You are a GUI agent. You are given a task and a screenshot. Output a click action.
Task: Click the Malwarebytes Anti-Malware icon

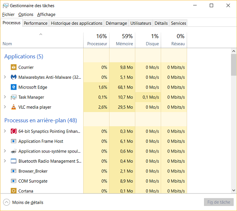pyautogui.click(x=13, y=77)
